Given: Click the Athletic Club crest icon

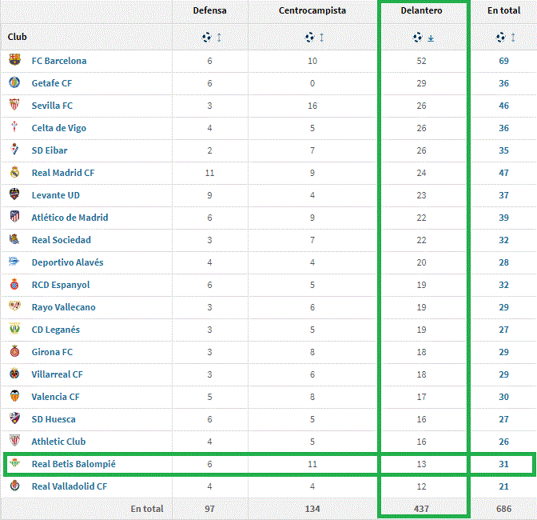Looking at the screenshot, I should pyautogui.click(x=14, y=442).
